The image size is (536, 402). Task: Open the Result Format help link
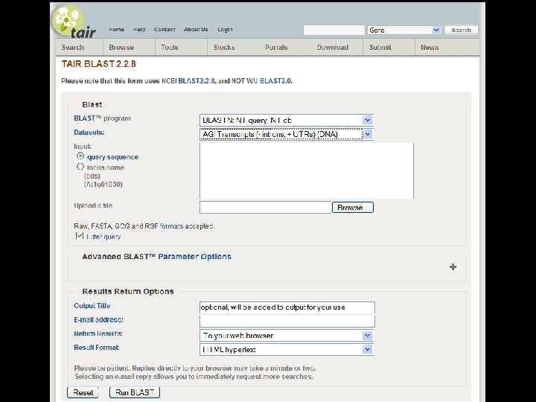pos(97,348)
